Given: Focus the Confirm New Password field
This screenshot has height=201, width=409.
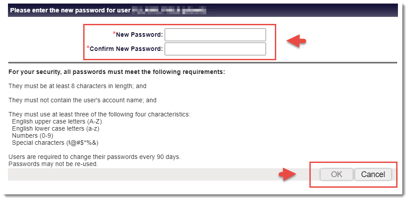Looking at the screenshot, I should 215,49.
